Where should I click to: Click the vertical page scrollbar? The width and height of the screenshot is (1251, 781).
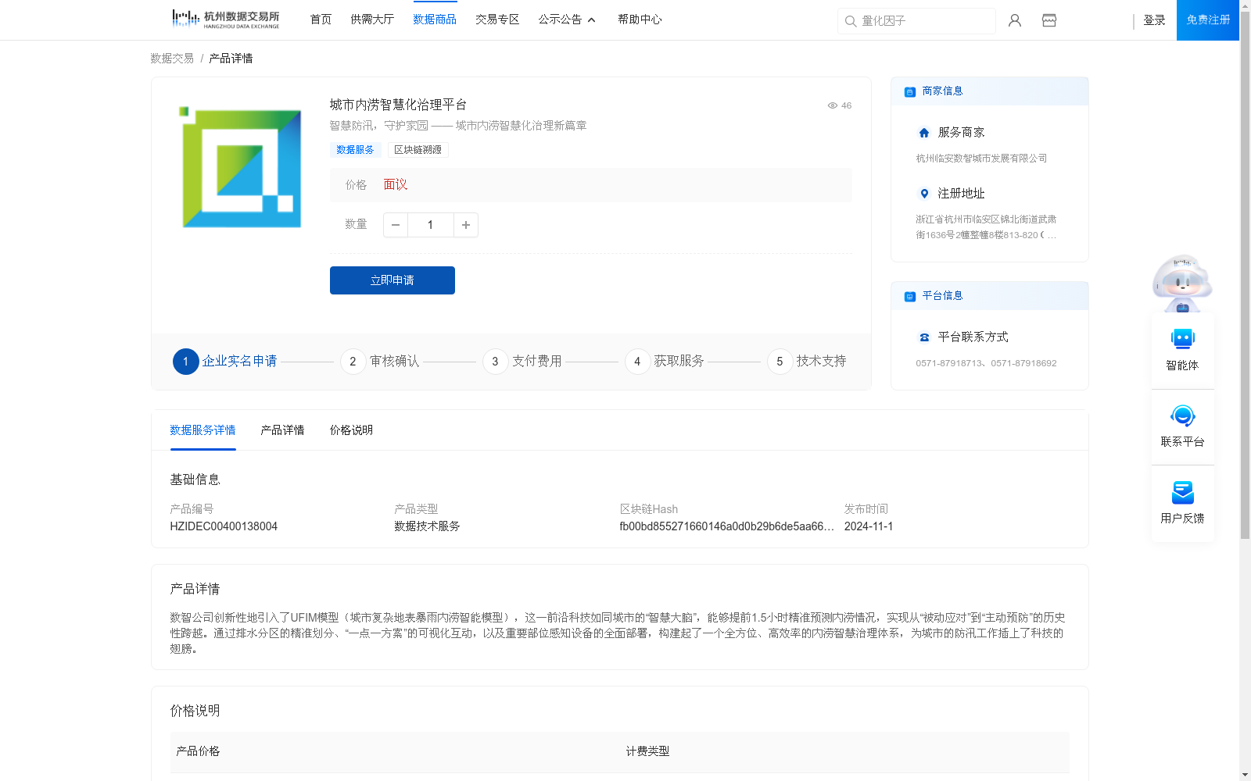click(x=1245, y=273)
